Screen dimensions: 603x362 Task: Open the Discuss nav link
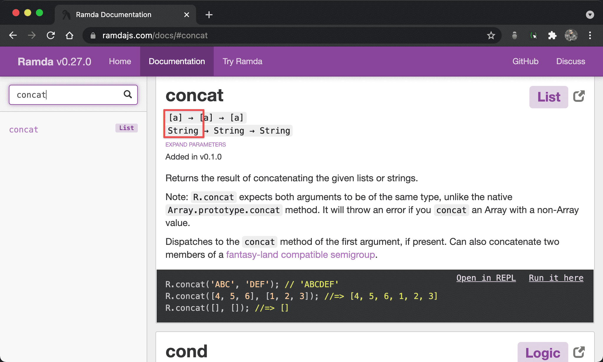(571, 62)
